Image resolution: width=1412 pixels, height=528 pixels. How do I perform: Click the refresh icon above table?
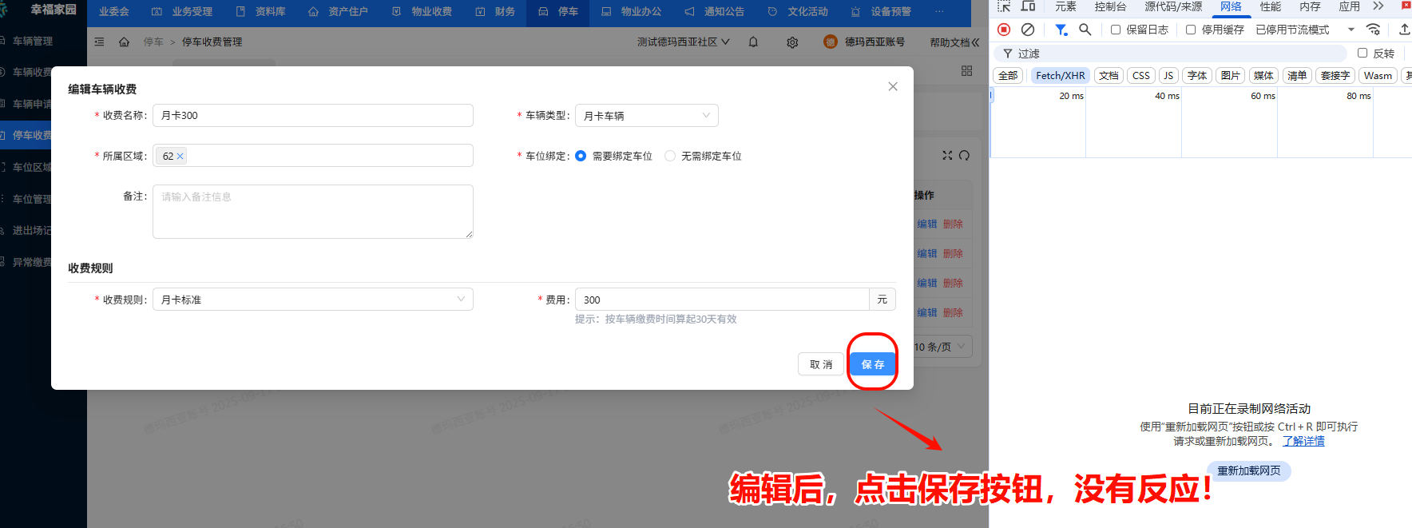click(x=964, y=155)
